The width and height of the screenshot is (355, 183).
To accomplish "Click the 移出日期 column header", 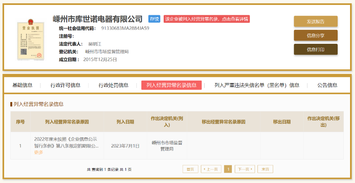I will coord(282,122).
